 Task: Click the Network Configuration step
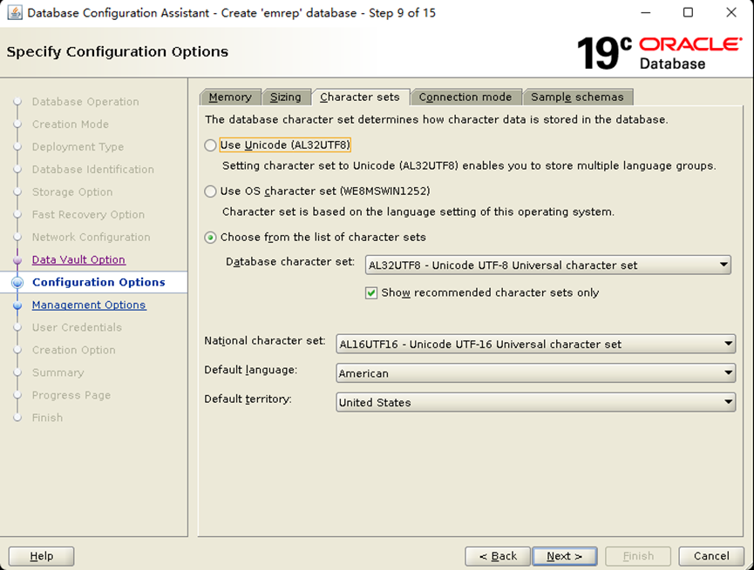[x=92, y=238]
